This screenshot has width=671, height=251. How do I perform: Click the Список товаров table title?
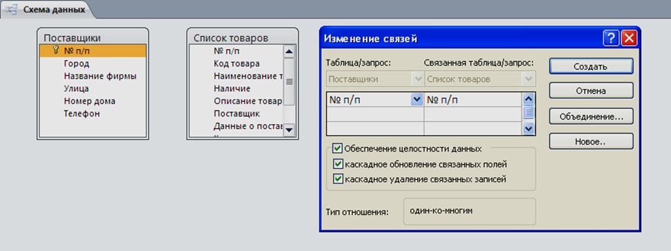231,38
